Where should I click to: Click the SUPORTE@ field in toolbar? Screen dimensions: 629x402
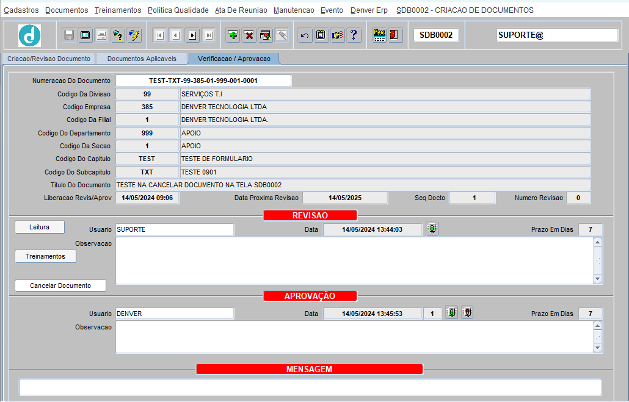[x=557, y=35]
